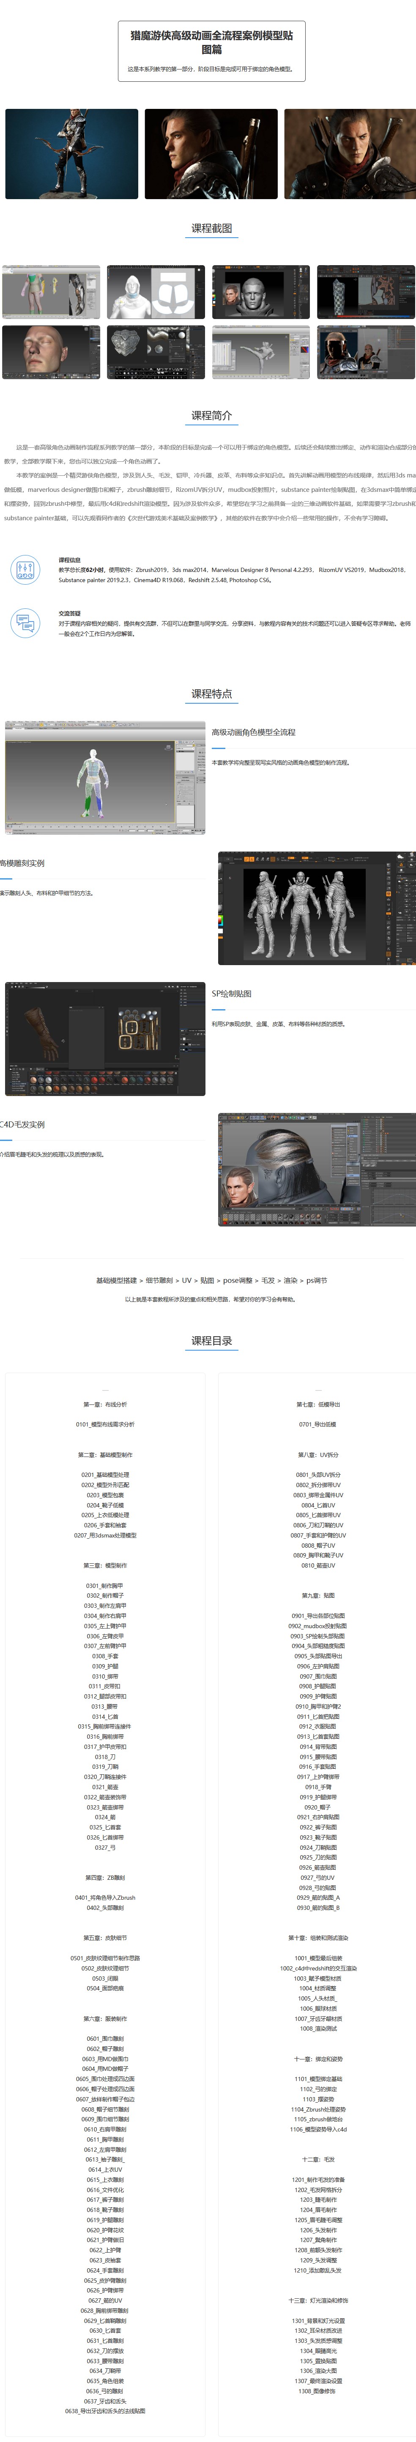The image size is (416, 2442).
Task: Select lesson 0902_mudbox投射贴图
Action: click(x=317, y=1626)
